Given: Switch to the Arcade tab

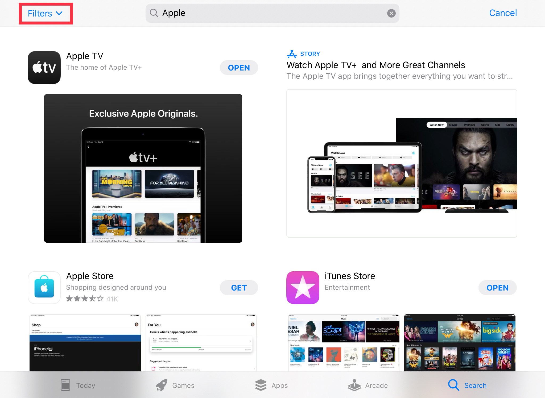Looking at the screenshot, I should coord(368,385).
